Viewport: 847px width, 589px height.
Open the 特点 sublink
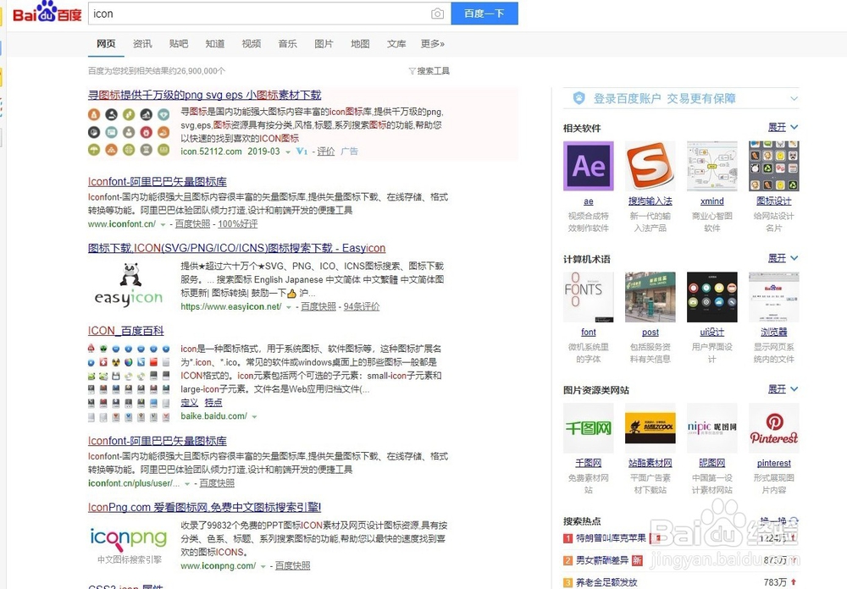213,403
